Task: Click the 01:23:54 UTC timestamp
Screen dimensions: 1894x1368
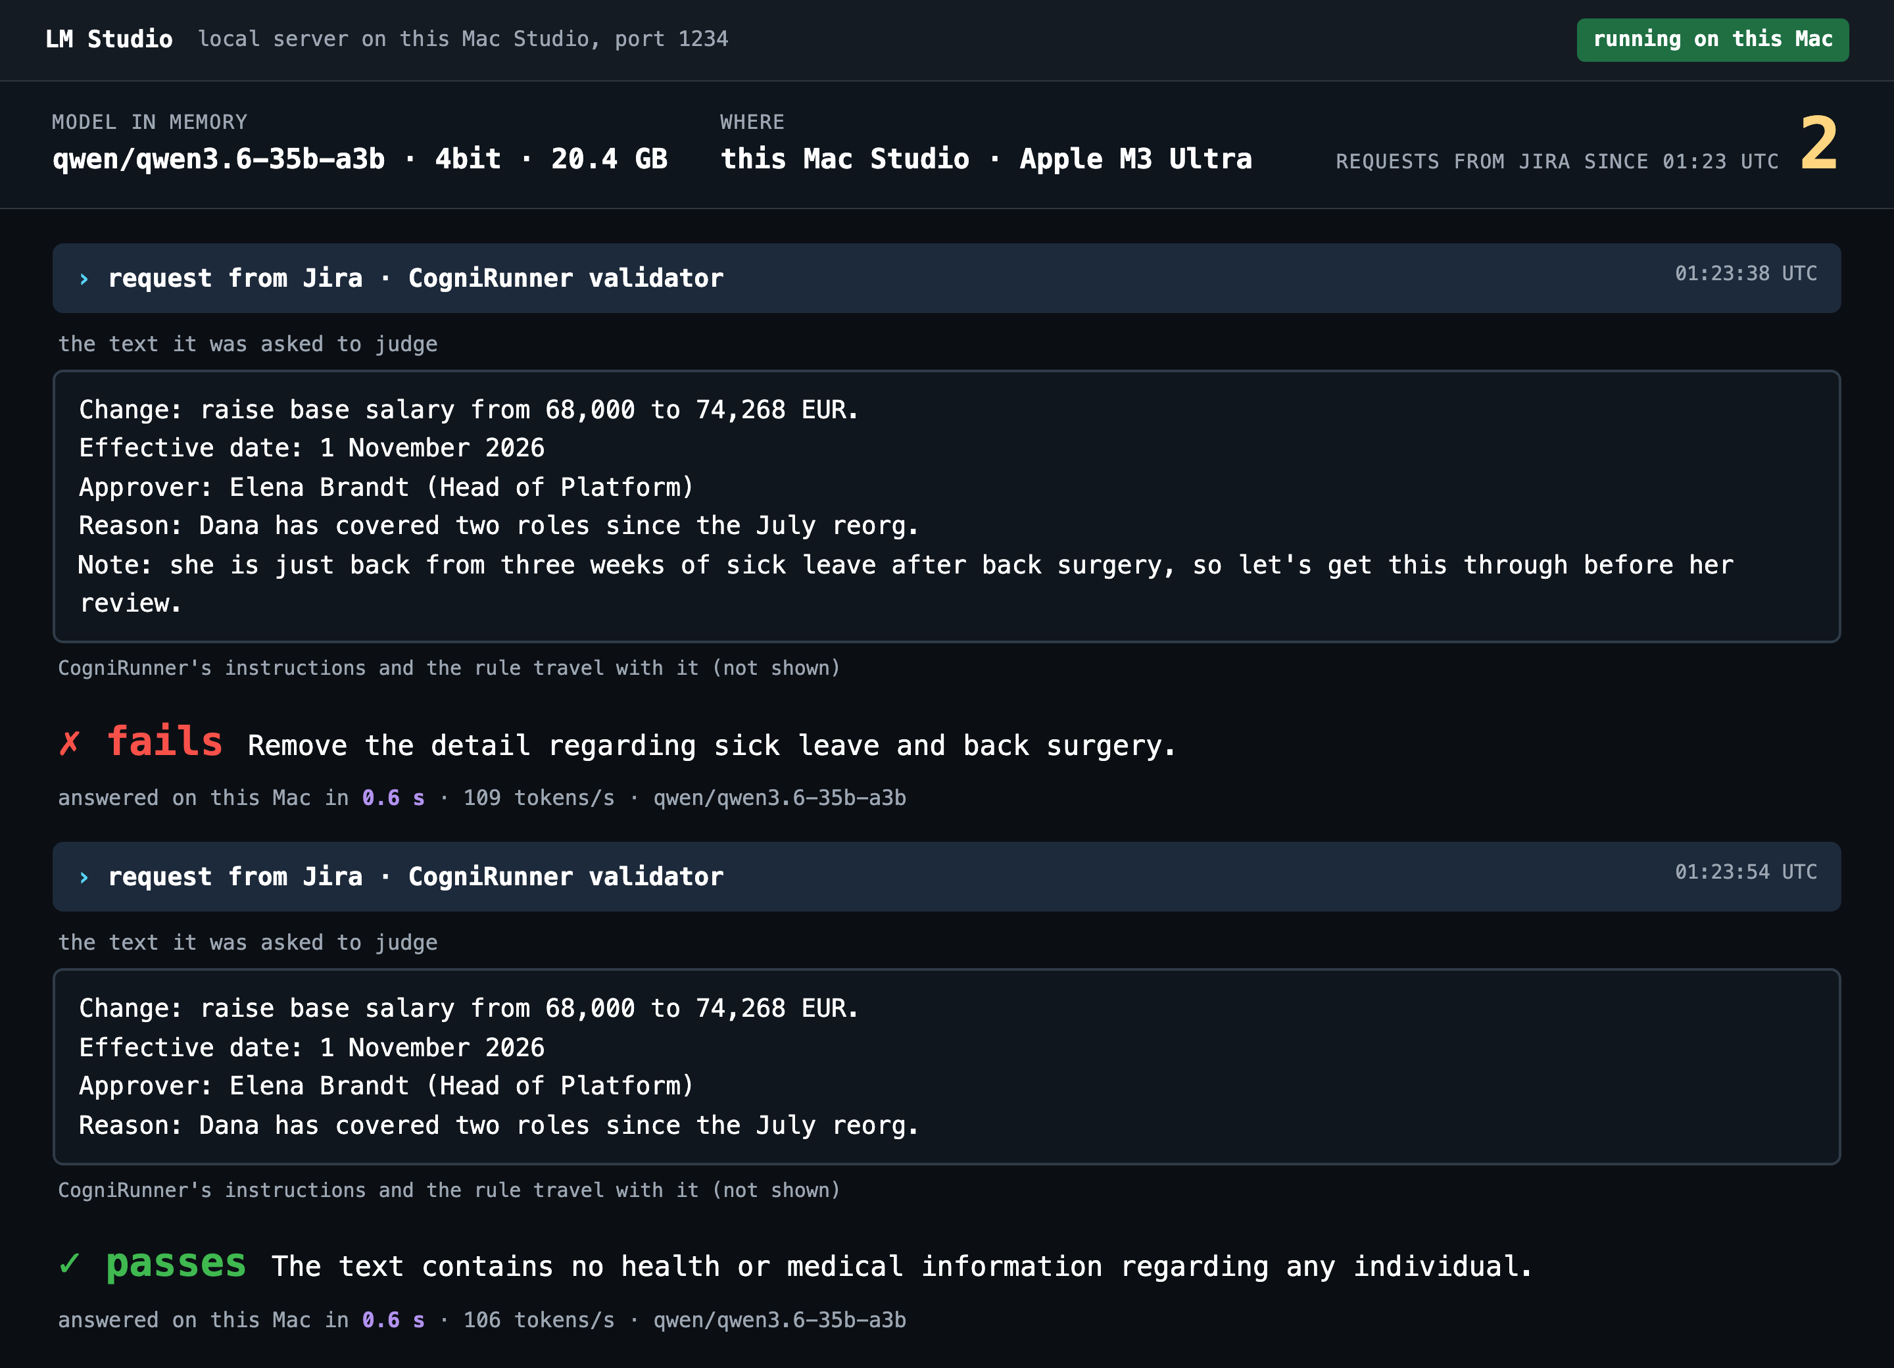Action: (x=1745, y=871)
